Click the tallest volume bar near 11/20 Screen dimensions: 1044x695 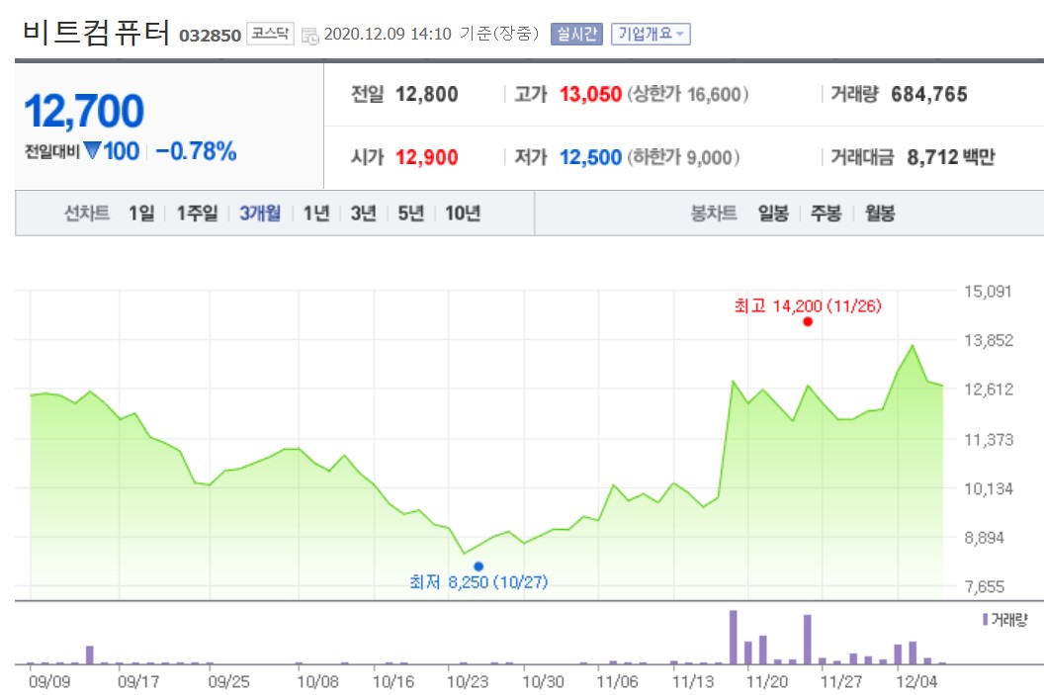733,637
